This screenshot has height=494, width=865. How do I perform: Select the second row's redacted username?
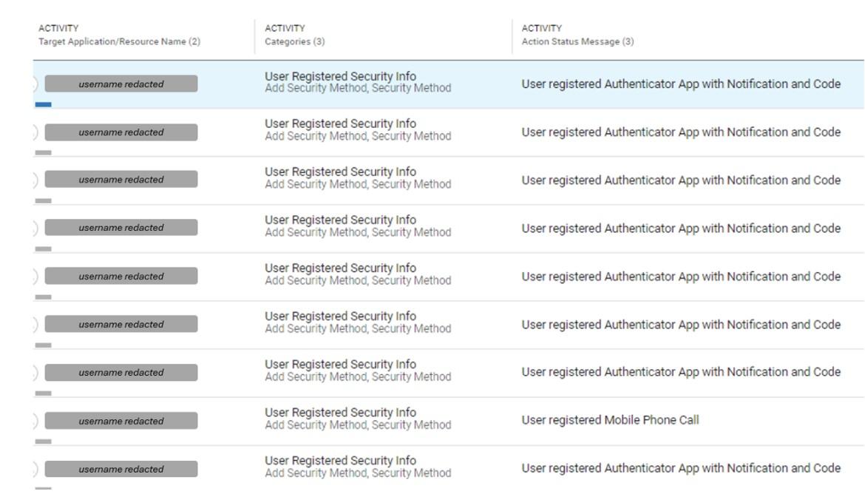click(121, 132)
